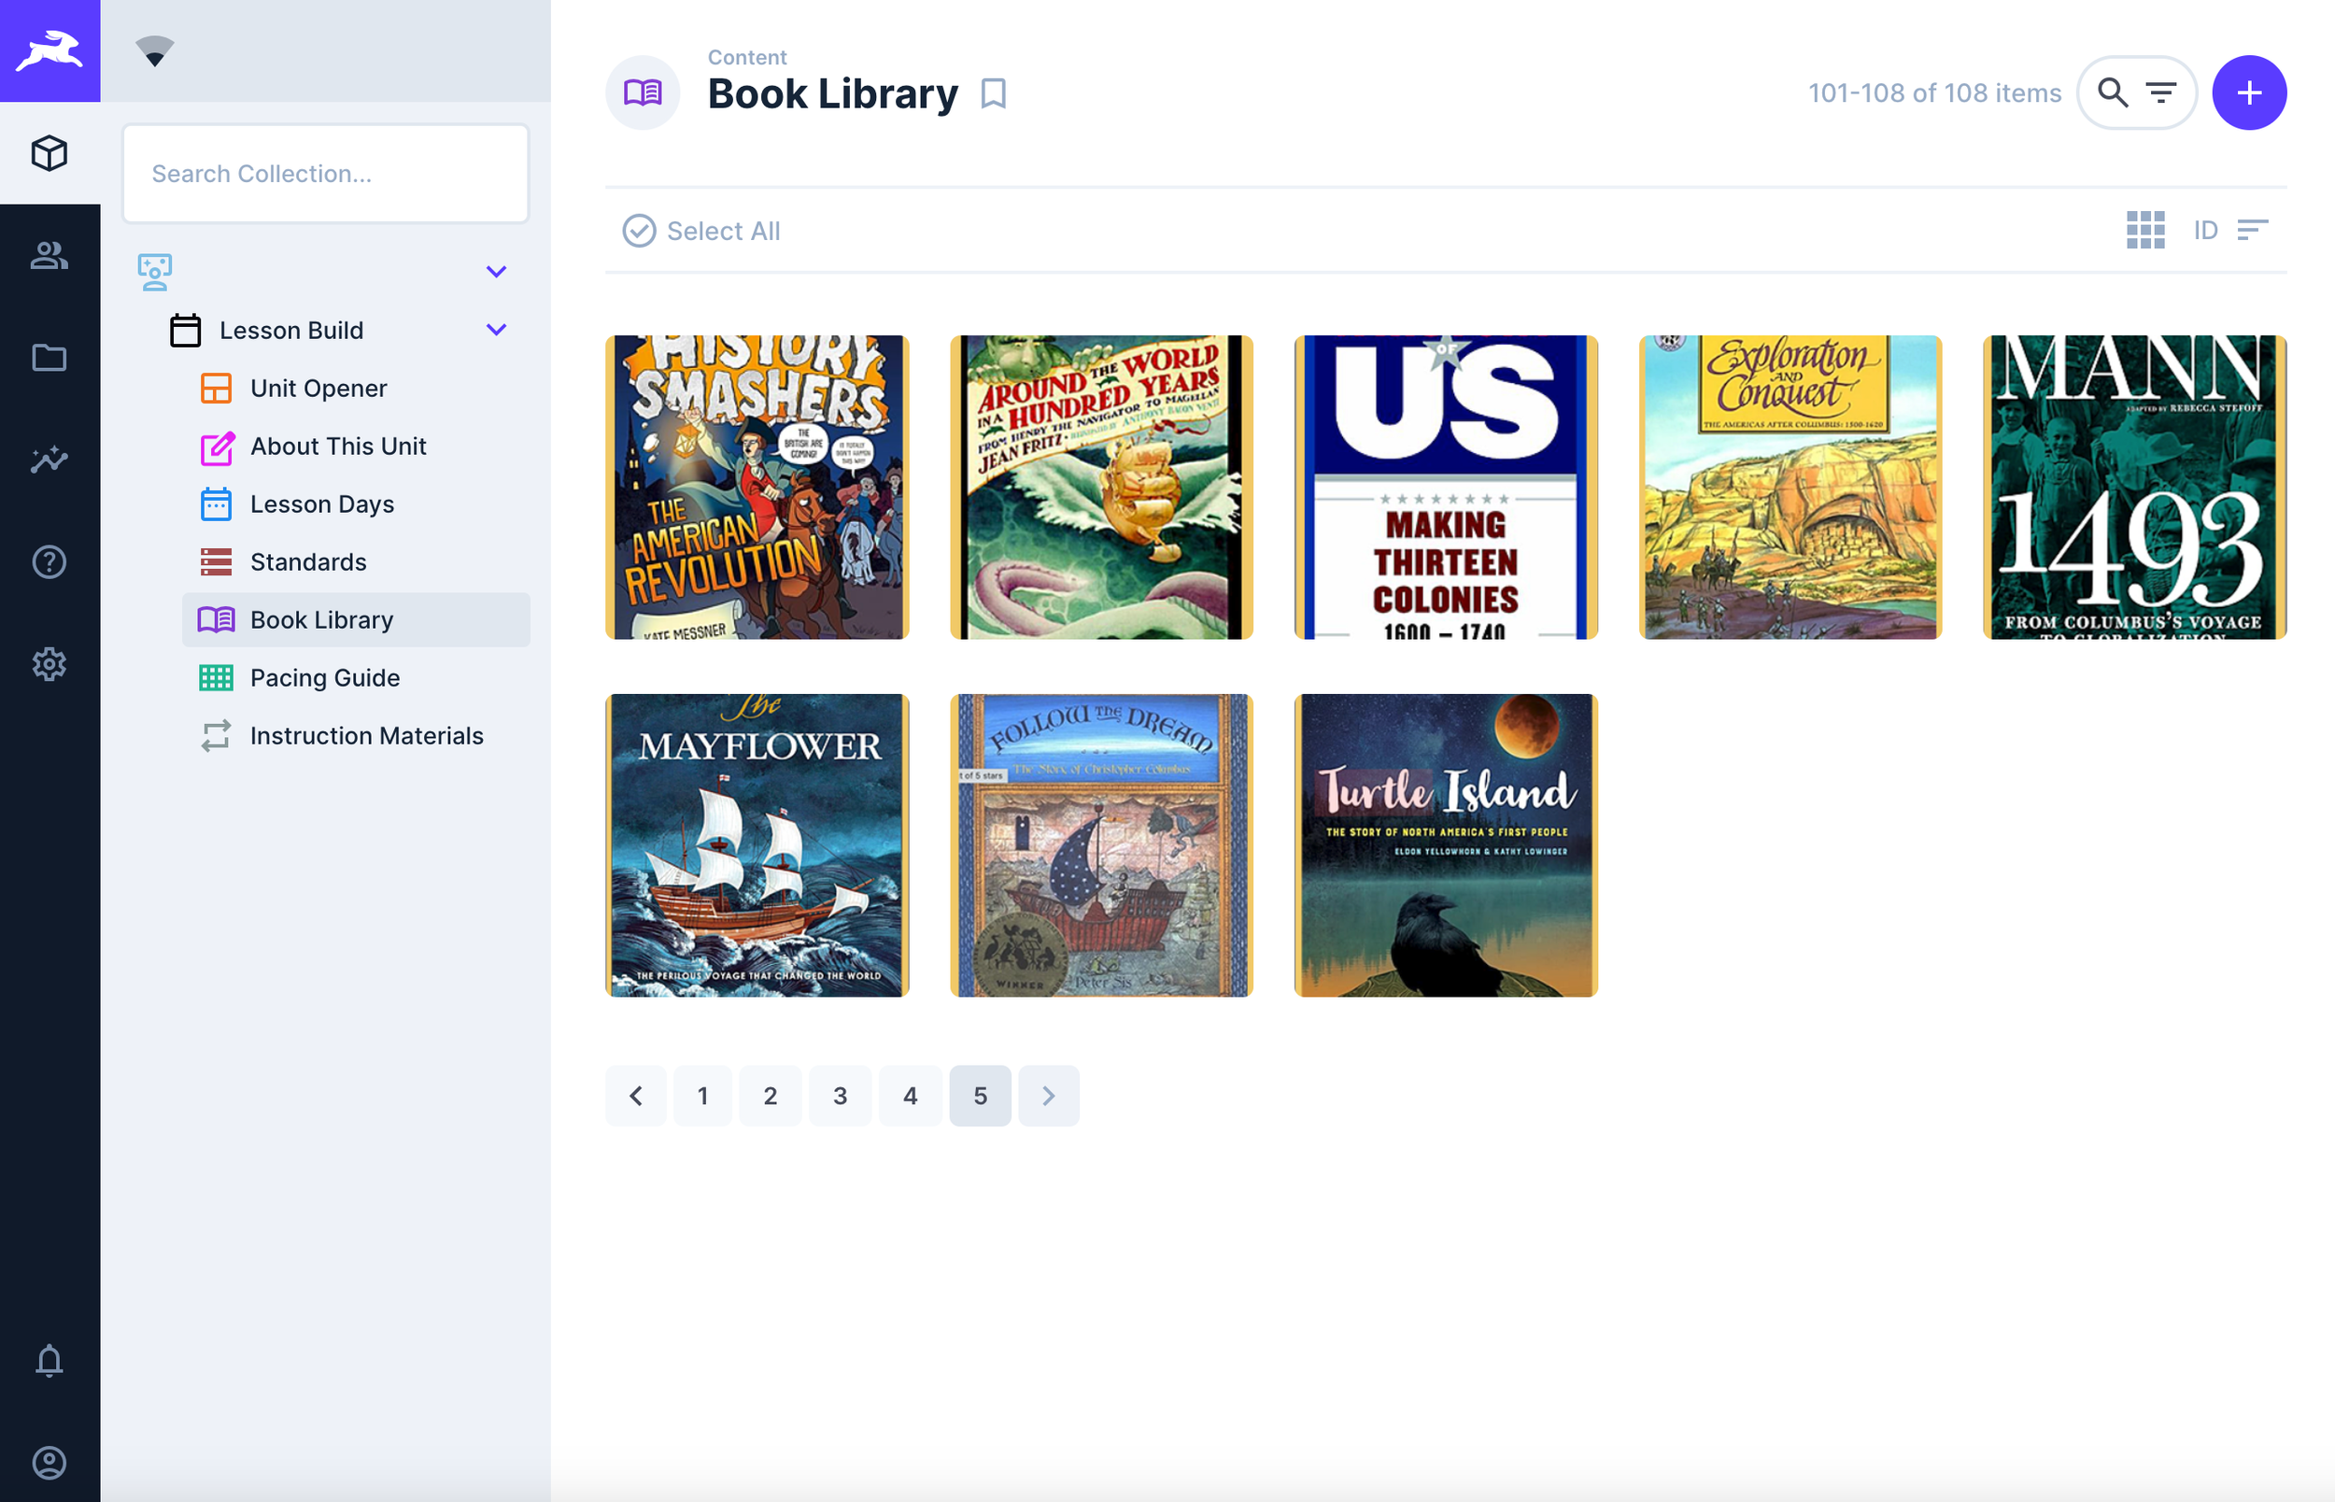Open the Standards collection

[x=308, y=561]
